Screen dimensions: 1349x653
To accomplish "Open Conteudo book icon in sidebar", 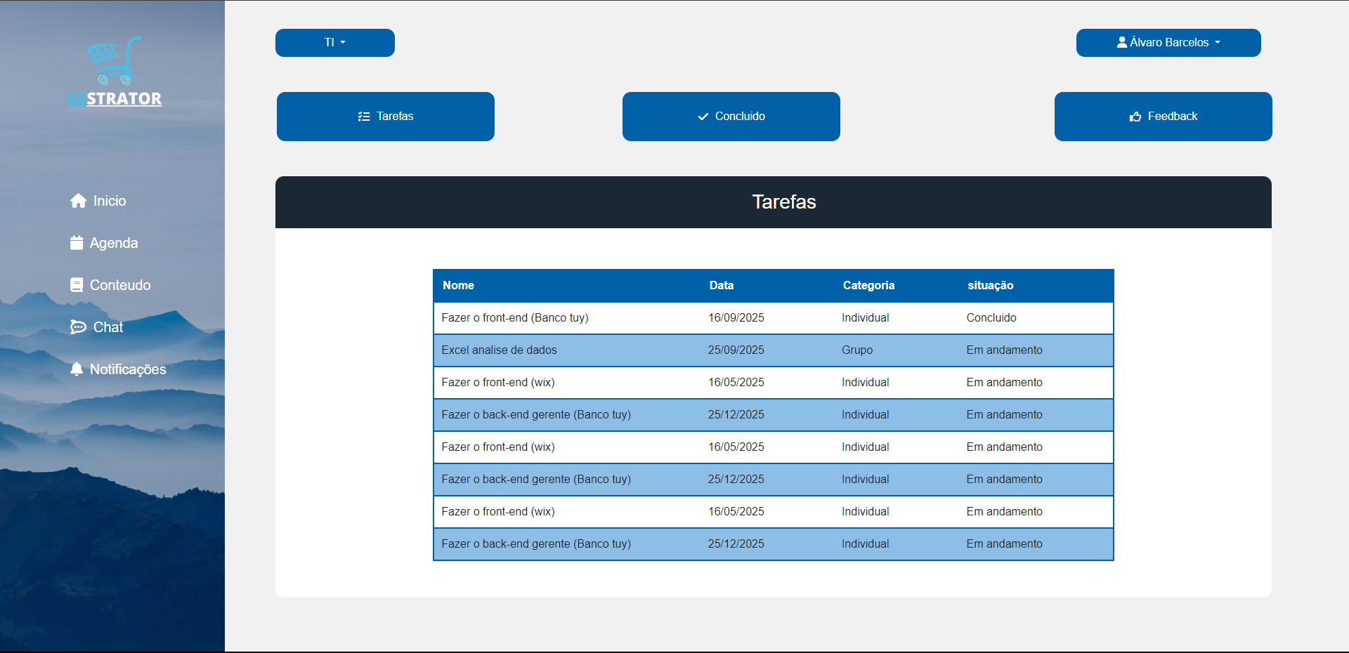I will 77,285.
